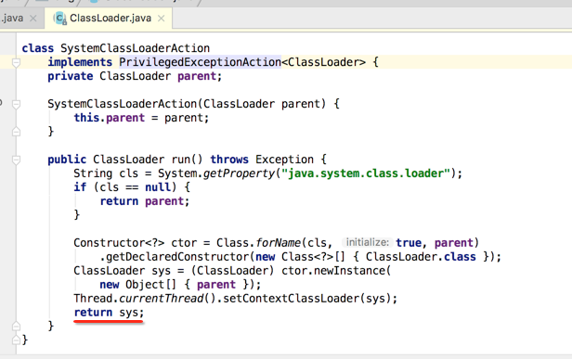Click the Exception type after throws
This screenshot has height=359, width=572.
pyautogui.click(x=284, y=160)
